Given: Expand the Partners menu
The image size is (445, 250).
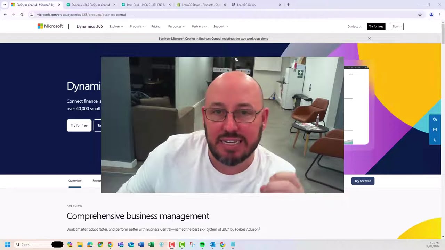Looking at the screenshot, I should (x=199, y=26).
